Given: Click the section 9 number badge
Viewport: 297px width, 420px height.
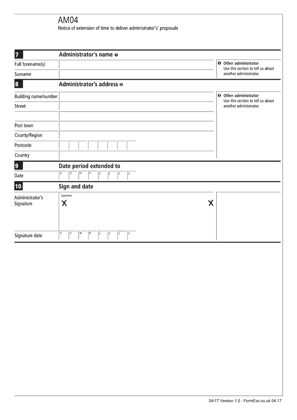Looking at the screenshot, I should click(x=19, y=166).
